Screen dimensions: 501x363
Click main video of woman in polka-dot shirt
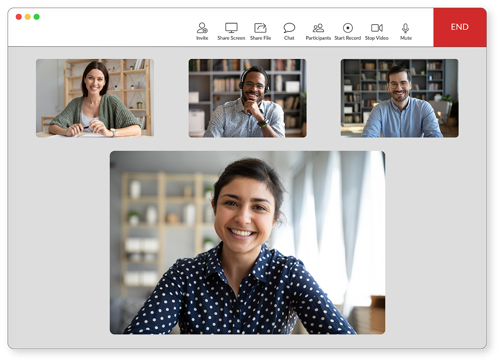click(x=247, y=242)
